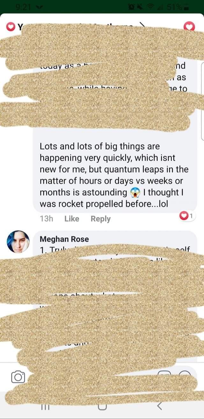Tap the Wi-Fi icon in status bar
This screenshot has height=419, width=204.
150,6
